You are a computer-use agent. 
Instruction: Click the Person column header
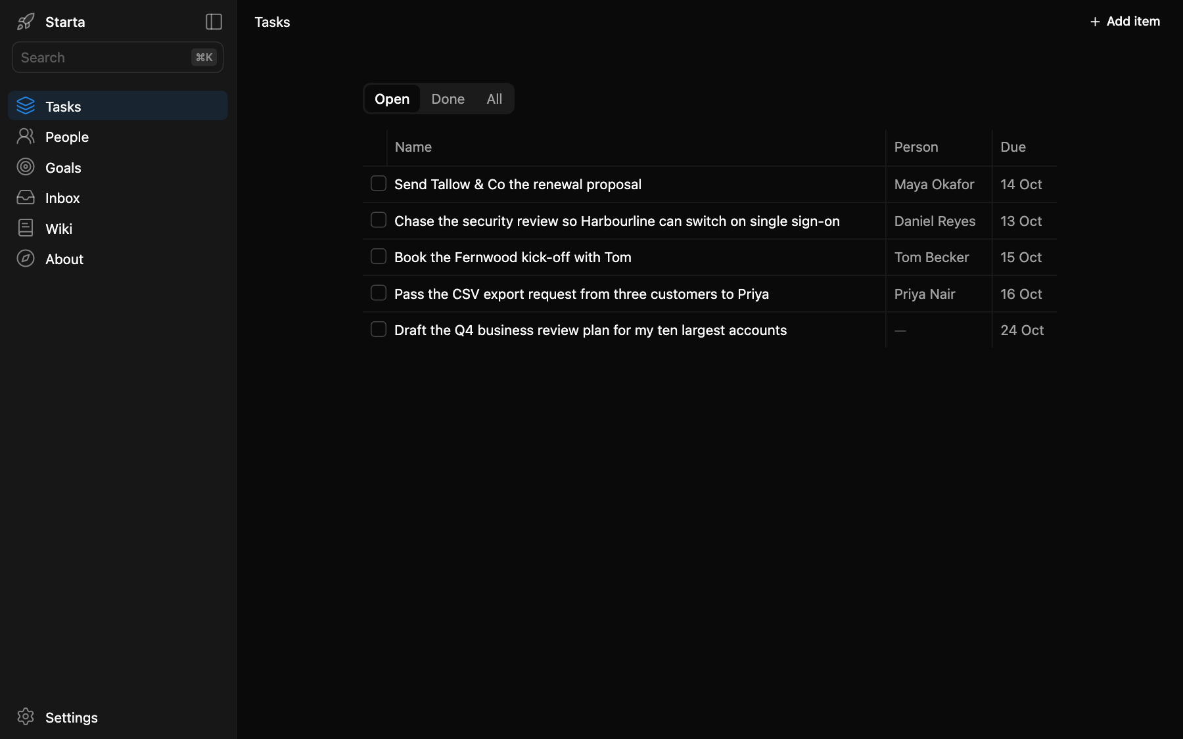click(916, 147)
